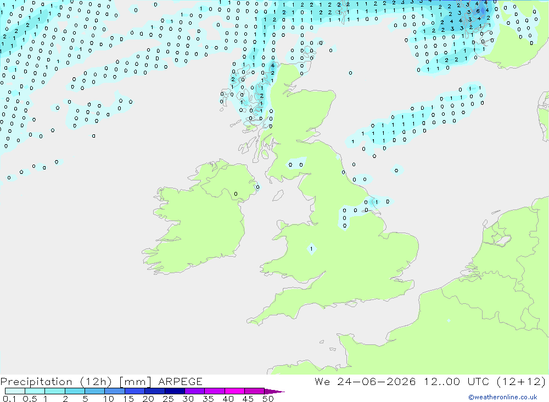The height and width of the screenshot is (402, 549).
Task: Select the '10' legend scale label
Action: point(108,399)
